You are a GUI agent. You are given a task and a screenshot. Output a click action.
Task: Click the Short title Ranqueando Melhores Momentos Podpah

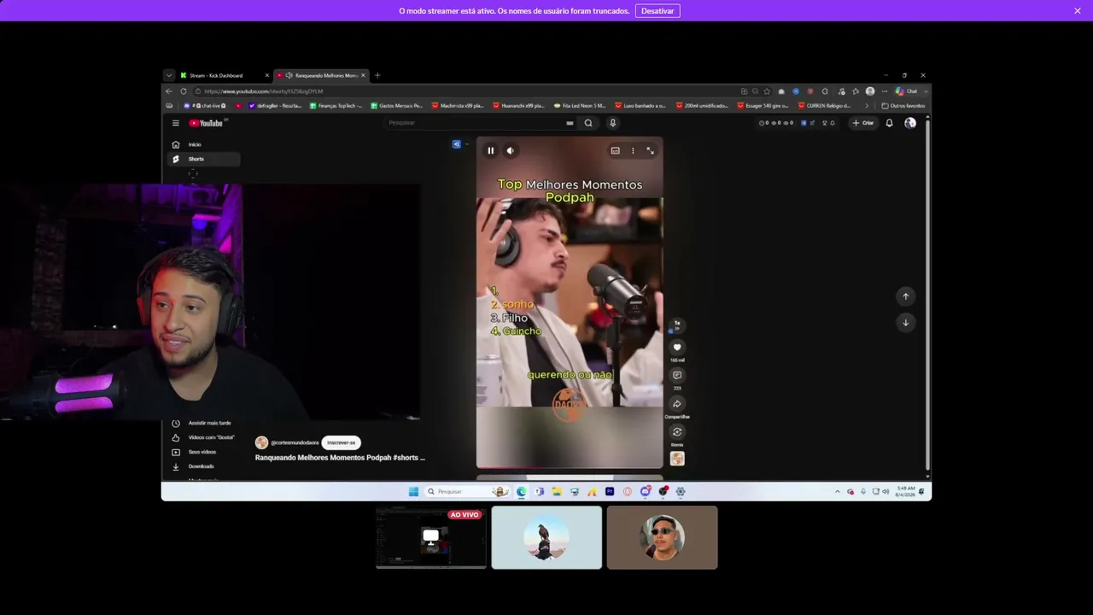(340, 458)
